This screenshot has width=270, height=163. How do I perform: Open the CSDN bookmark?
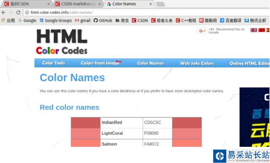tap(140, 20)
